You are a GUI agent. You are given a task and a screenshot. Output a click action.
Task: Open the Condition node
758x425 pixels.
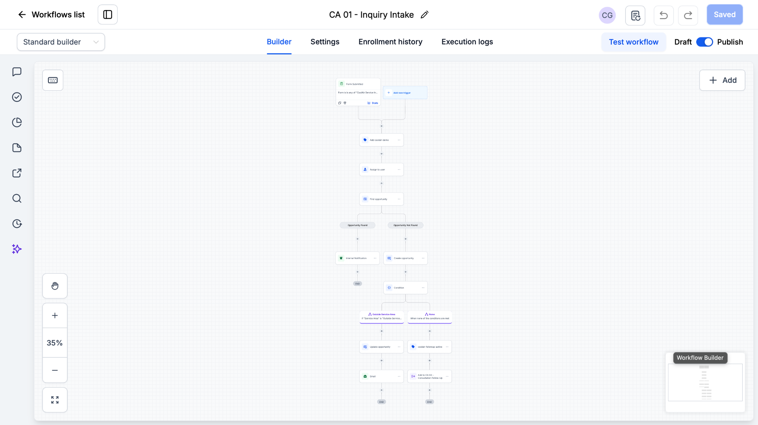tap(405, 287)
